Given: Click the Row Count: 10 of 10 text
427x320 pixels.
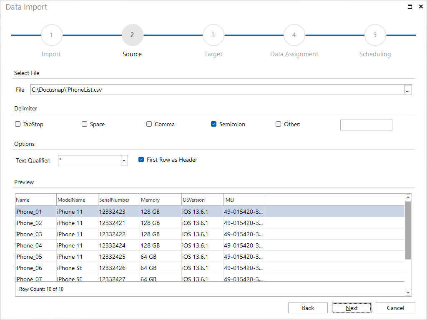Looking at the screenshot, I should tap(41, 289).
